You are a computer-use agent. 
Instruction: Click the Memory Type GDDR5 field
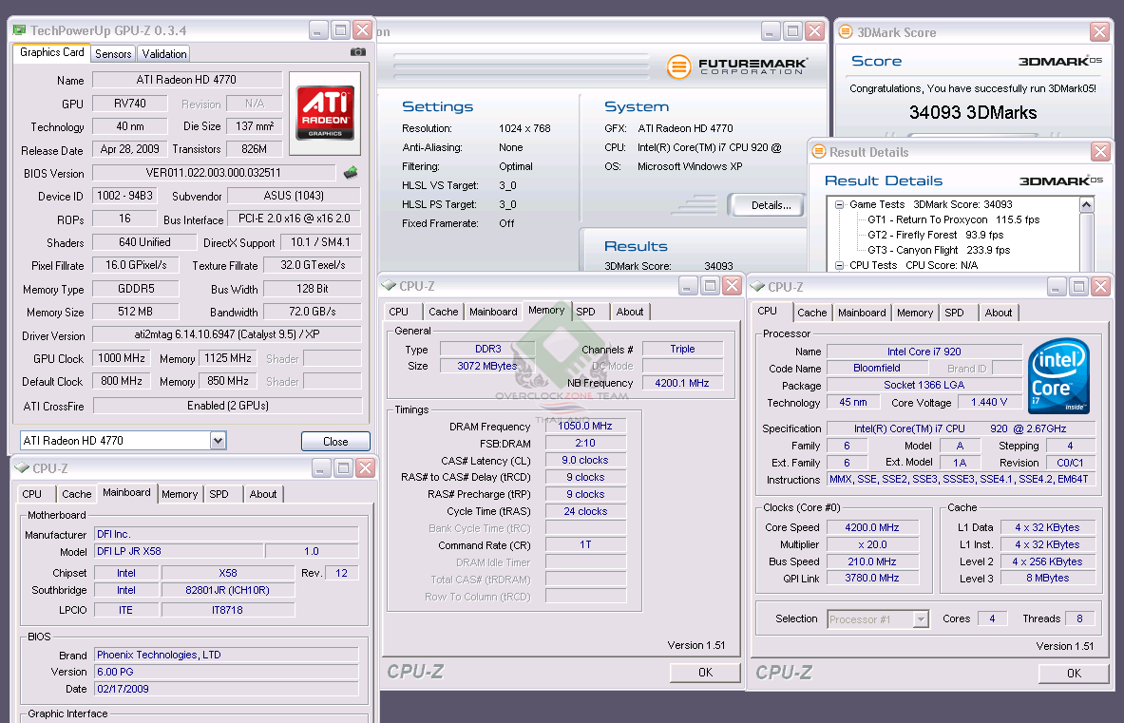[136, 289]
